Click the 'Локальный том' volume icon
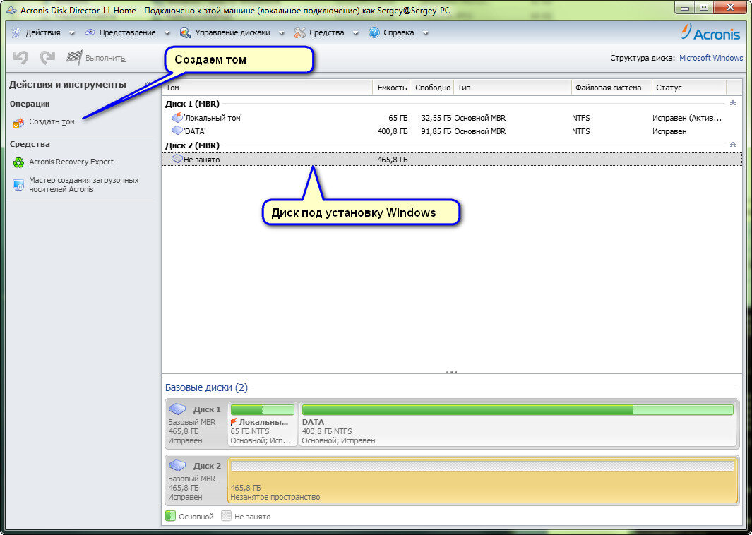The width and height of the screenshot is (752, 535). [177, 117]
